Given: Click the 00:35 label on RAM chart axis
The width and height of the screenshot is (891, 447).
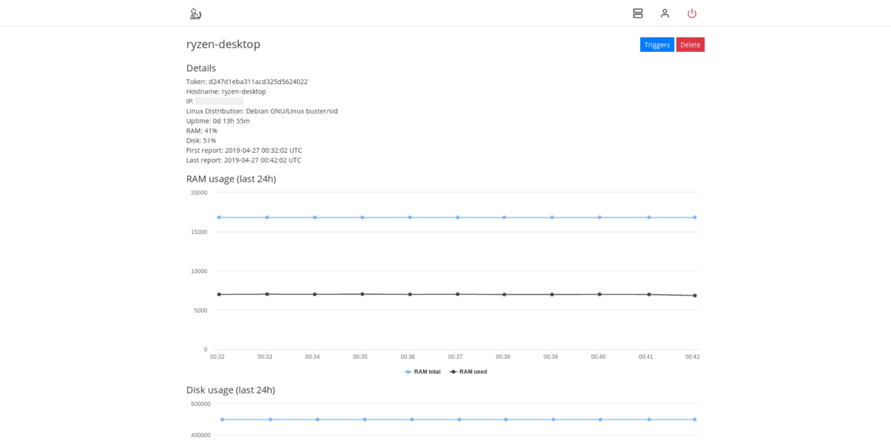Looking at the screenshot, I should (360, 357).
